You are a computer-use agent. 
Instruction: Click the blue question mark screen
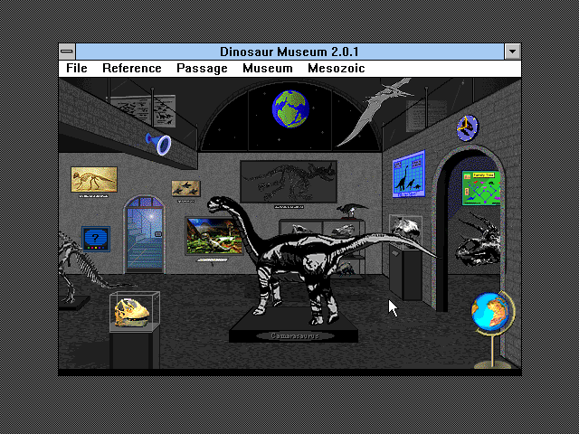(96, 239)
